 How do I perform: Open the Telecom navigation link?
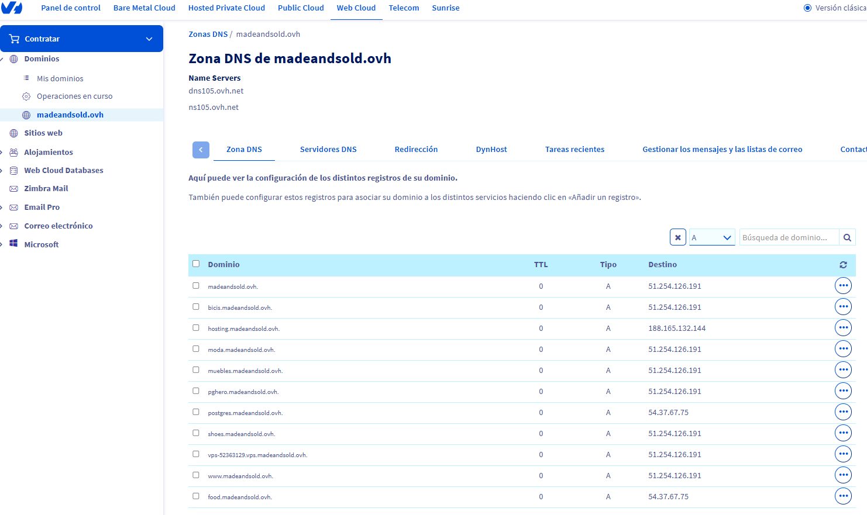point(404,8)
